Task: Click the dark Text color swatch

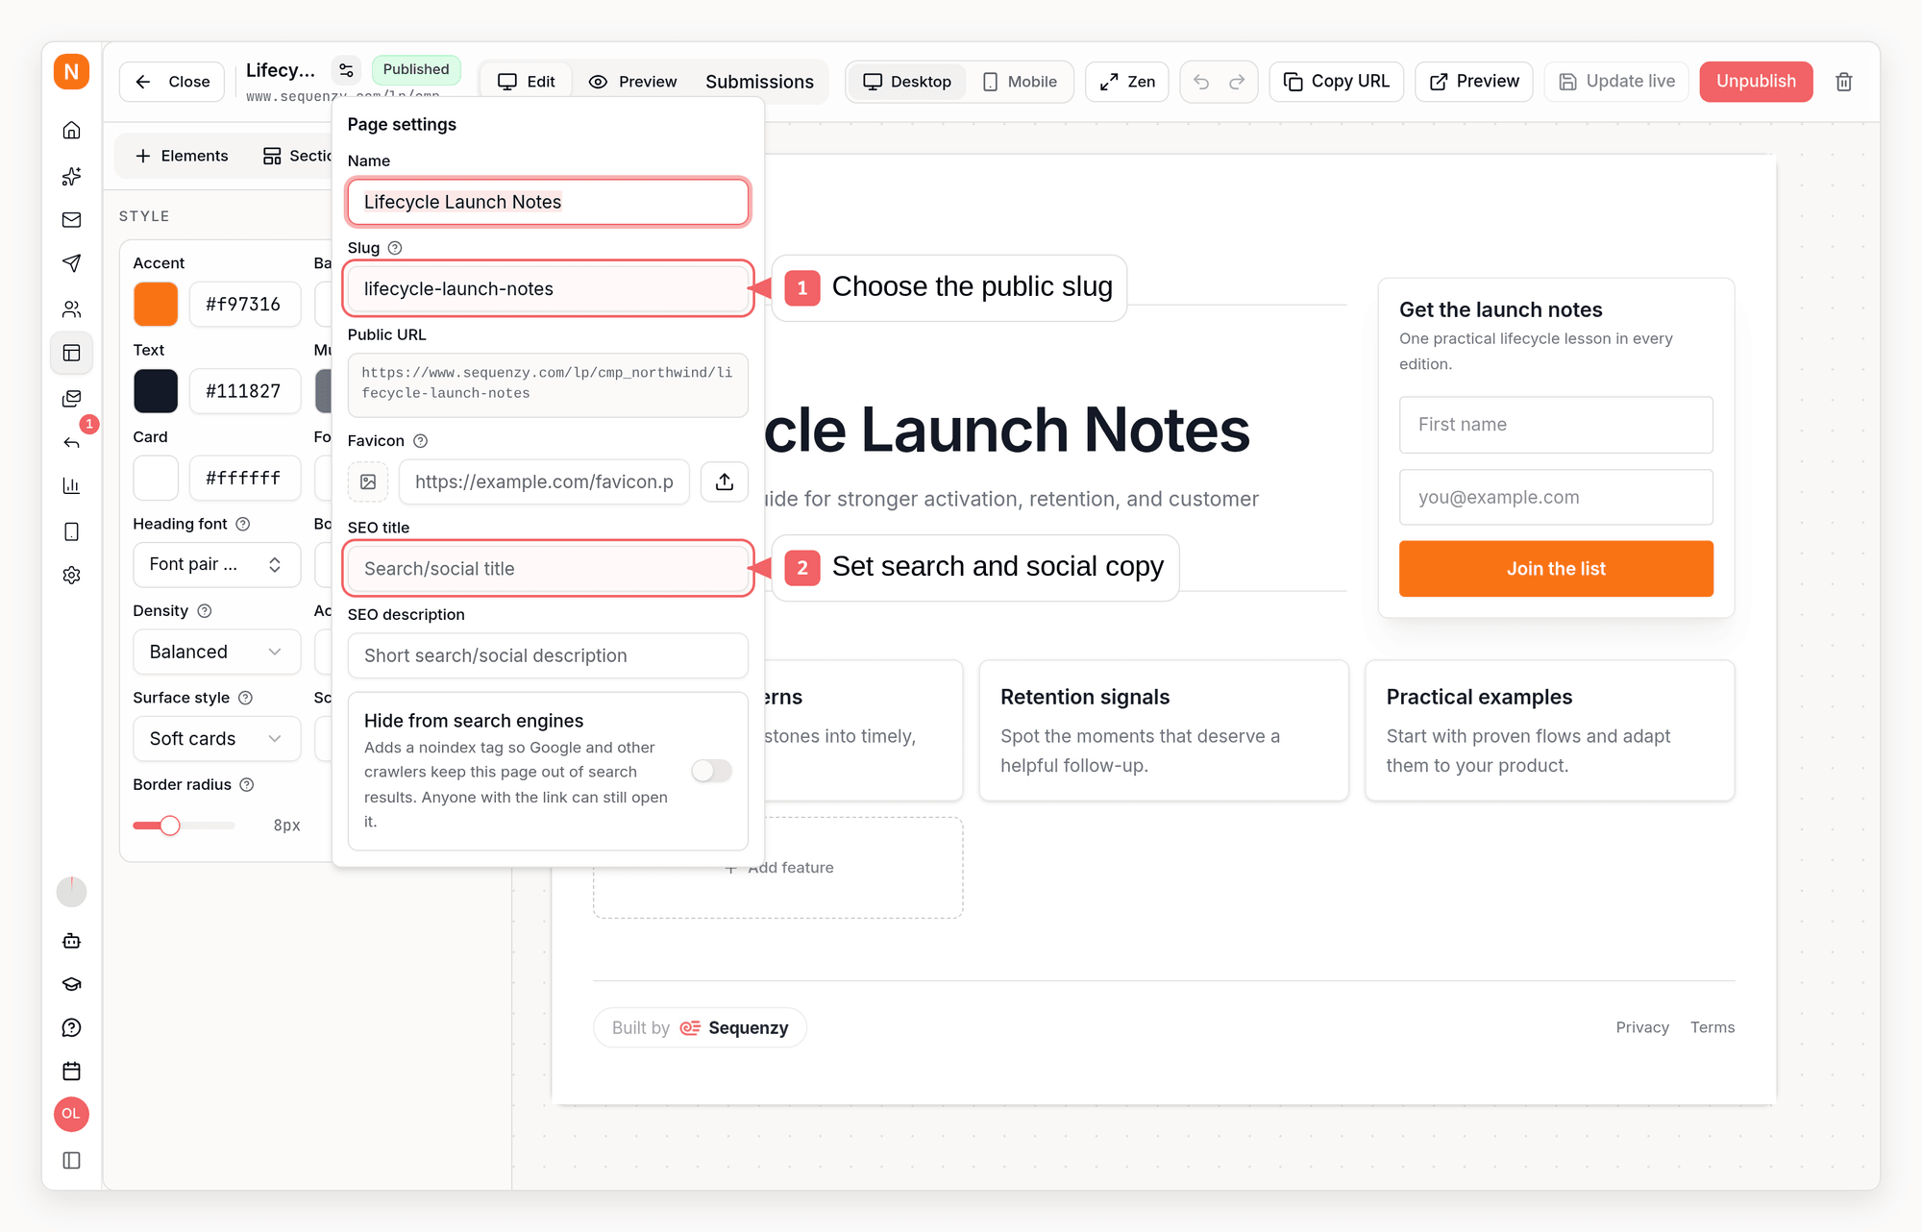Action: click(156, 391)
